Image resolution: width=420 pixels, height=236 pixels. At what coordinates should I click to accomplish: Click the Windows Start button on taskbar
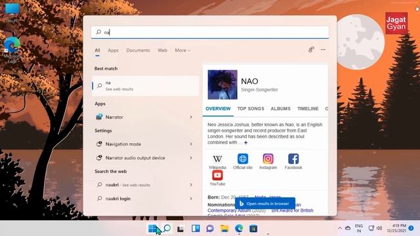click(x=152, y=229)
